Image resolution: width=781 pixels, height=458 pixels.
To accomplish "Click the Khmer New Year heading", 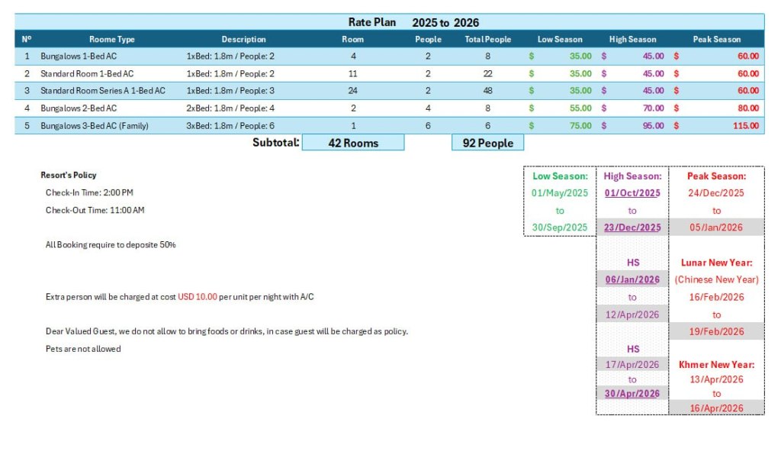I will tap(716, 365).
